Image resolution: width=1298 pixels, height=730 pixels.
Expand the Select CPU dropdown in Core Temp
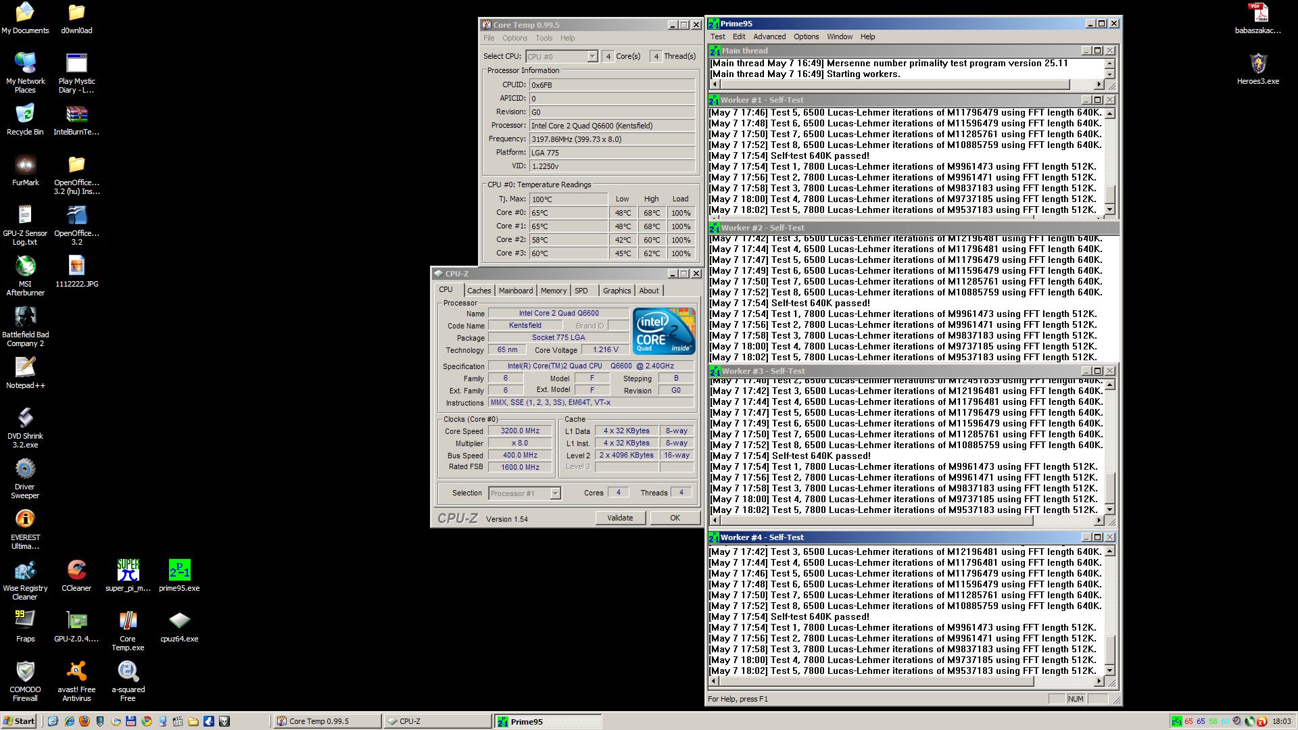(x=592, y=57)
